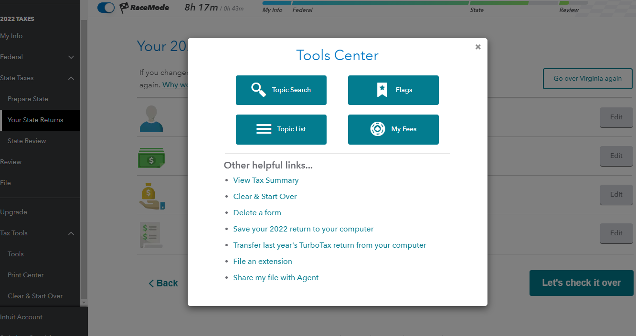Image resolution: width=636 pixels, height=336 pixels.
Task: Click the sidebar scrollbar down arrow
Action: point(84,303)
